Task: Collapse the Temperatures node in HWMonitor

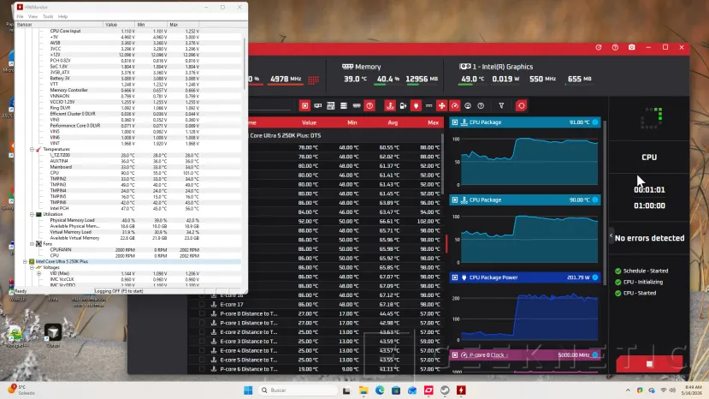Action: pyautogui.click(x=32, y=149)
